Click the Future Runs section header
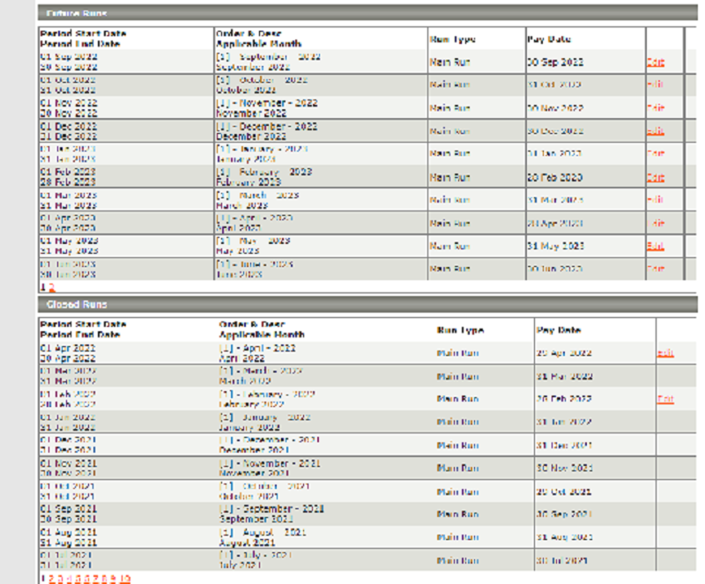 pyautogui.click(x=367, y=13)
